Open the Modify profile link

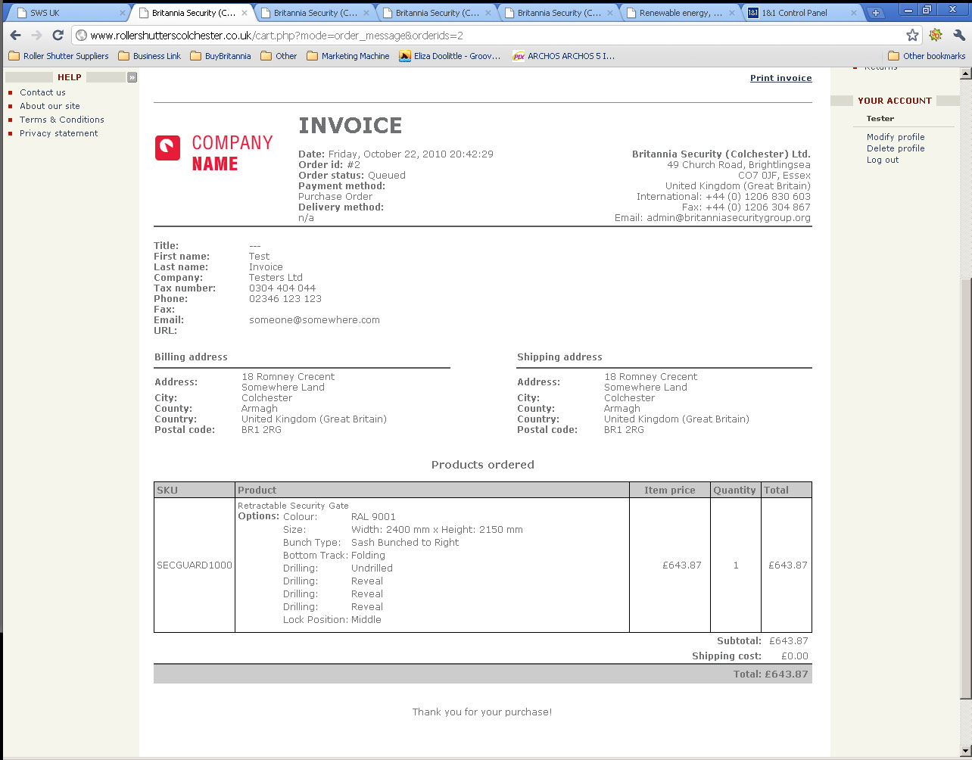[895, 137]
